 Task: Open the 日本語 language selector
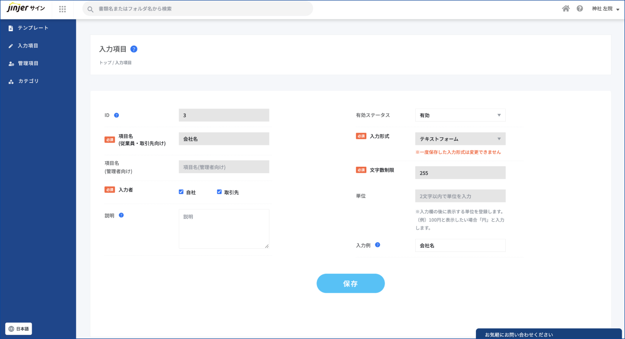(19, 329)
